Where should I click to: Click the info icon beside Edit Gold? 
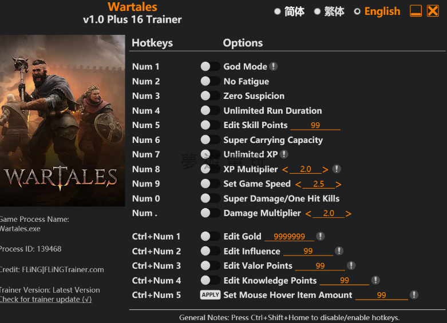pos(321,236)
